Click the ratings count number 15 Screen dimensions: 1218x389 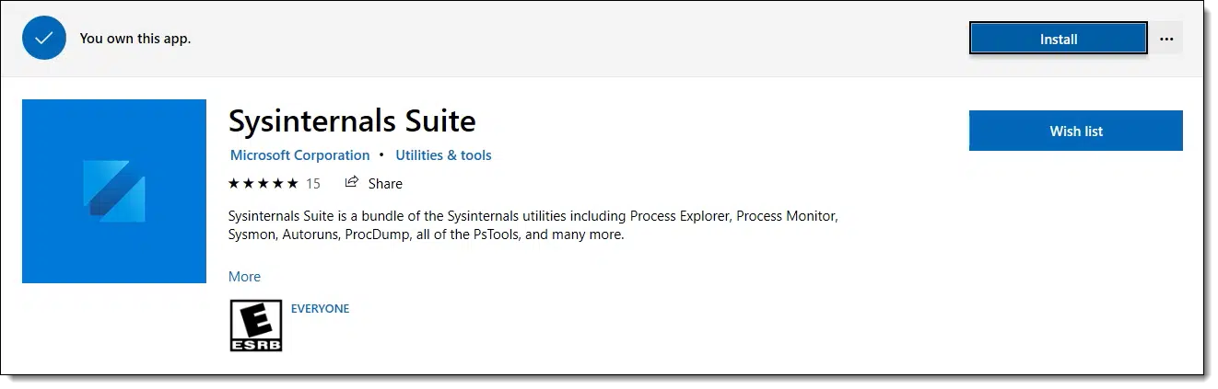click(x=313, y=184)
